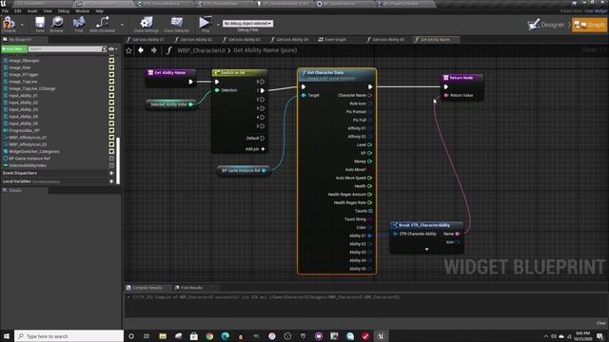Open Edge browser from taskbar
609x342 pixels.
click(225, 336)
